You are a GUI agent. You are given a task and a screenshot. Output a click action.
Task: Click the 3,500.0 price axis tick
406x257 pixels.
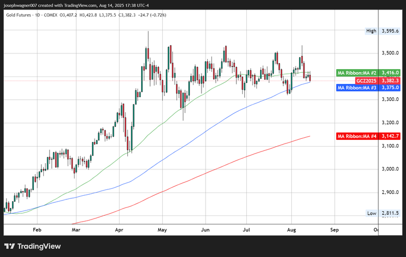coord(390,53)
